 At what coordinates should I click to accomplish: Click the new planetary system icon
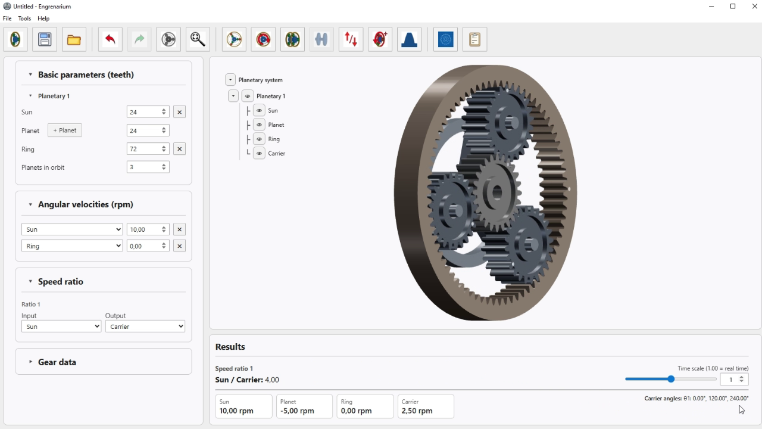pos(15,39)
